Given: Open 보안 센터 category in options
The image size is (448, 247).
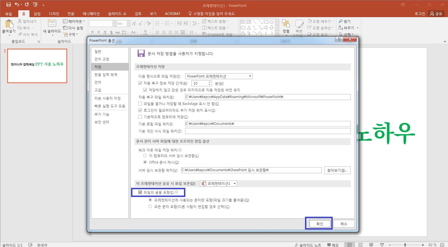Looking at the screenshot, I should coord(110,122).
